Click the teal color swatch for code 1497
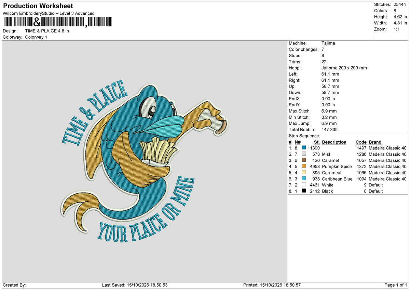 click(x=304, y=148)
